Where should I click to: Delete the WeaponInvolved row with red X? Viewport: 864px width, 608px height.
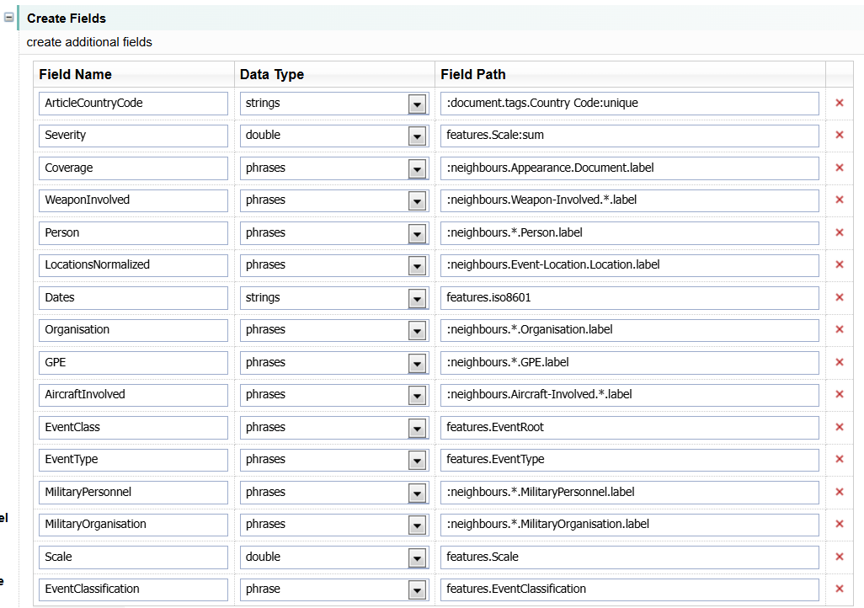839,200
